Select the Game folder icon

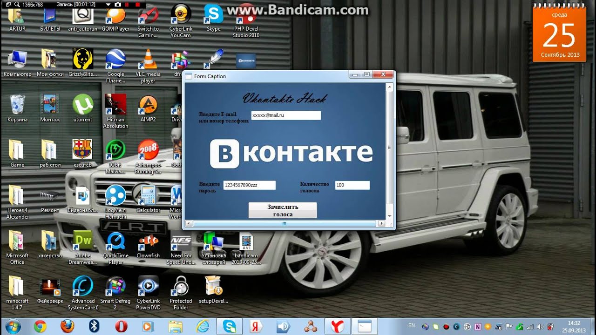[17, 154]
